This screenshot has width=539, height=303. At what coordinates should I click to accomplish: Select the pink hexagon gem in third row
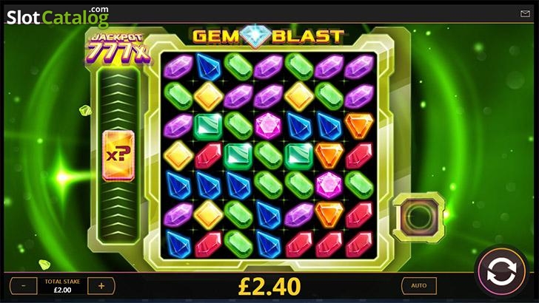[x=269, y=126]
